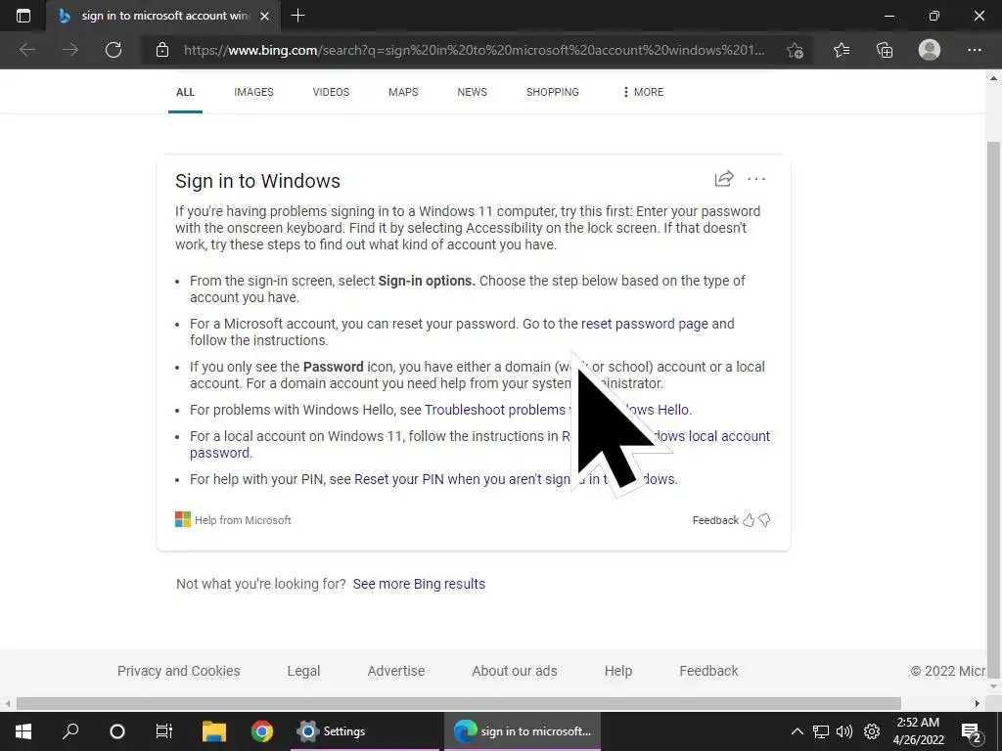
Task: Switch to the NEWS tab
Action: 473,92
